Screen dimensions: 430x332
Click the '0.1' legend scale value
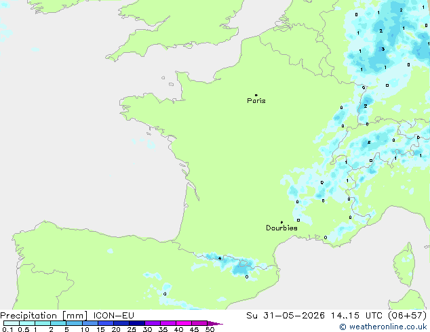[7, 329]
